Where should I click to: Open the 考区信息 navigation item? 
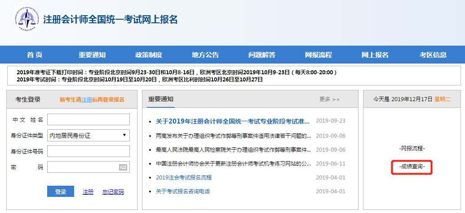tap(433, 55)
